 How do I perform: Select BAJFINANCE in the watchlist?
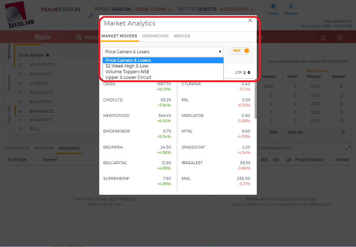42,111
